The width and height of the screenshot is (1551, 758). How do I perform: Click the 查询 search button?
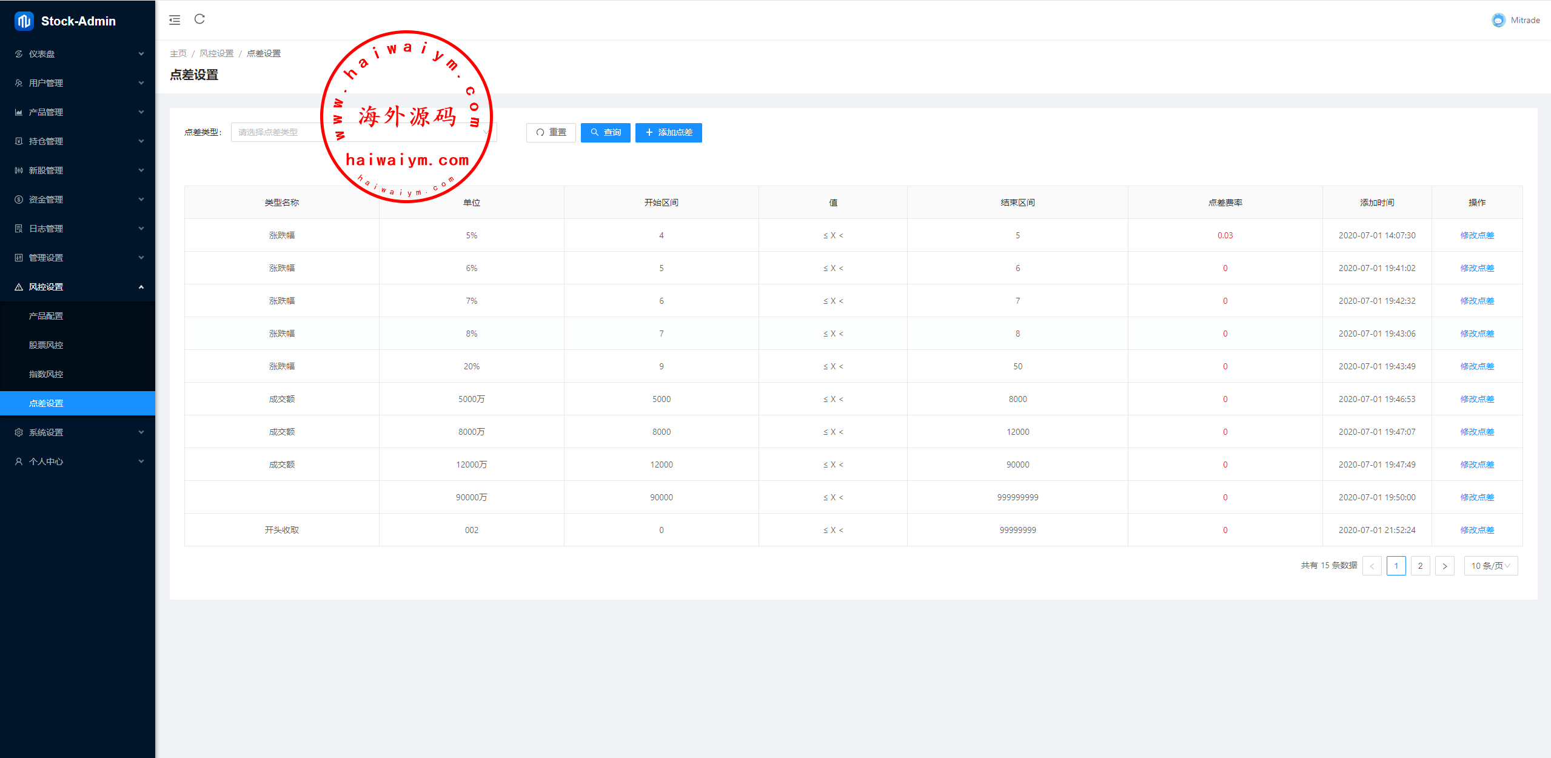[605, 132]
